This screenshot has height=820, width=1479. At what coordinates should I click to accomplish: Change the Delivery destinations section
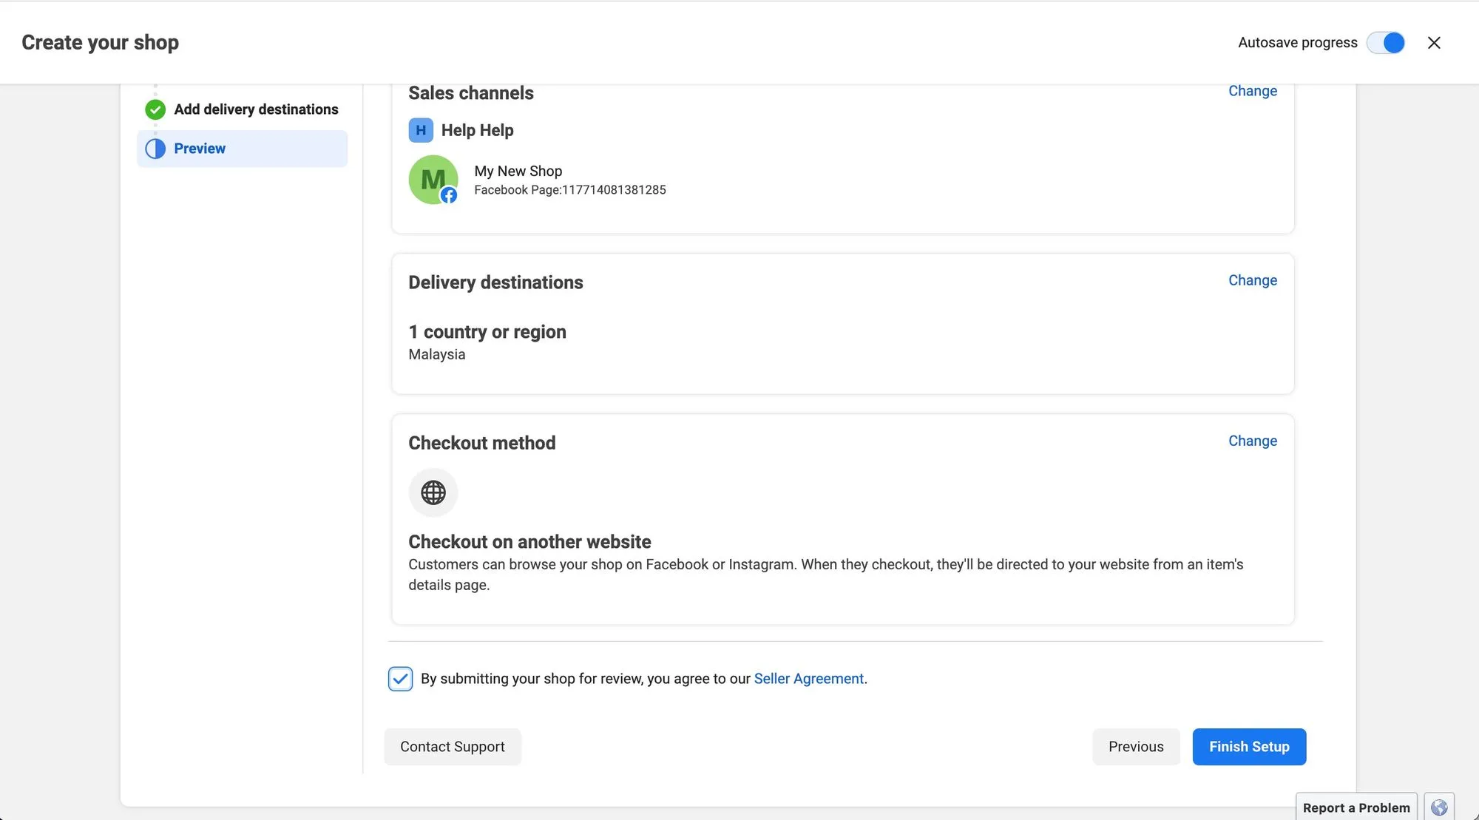(1252, 280)
